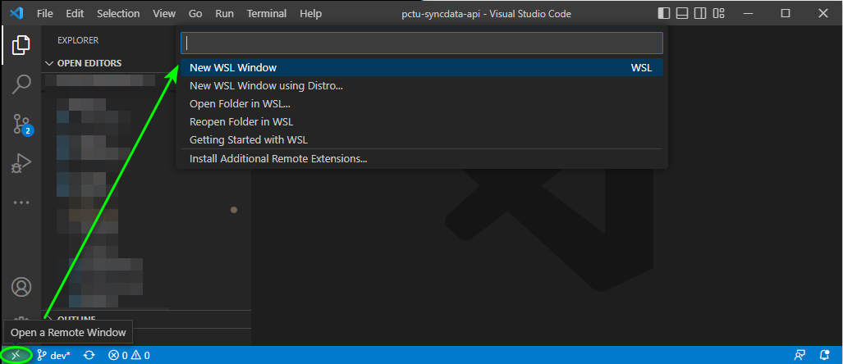Open the Edit menu

click(75, 13)
